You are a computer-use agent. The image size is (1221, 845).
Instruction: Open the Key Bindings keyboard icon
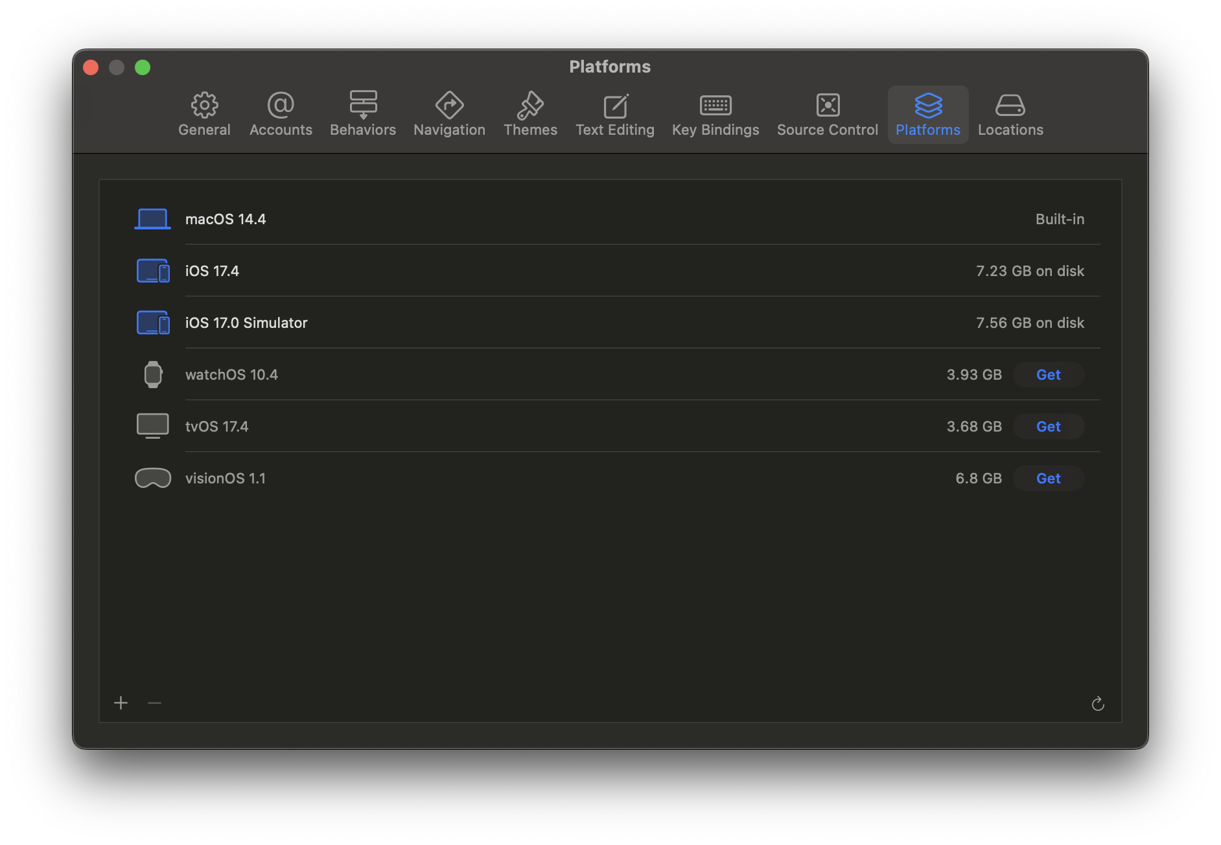click(715, 105)
